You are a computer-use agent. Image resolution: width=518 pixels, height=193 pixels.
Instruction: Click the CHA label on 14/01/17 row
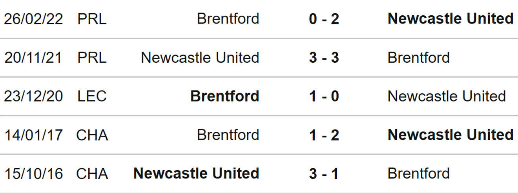coord(92,135)
